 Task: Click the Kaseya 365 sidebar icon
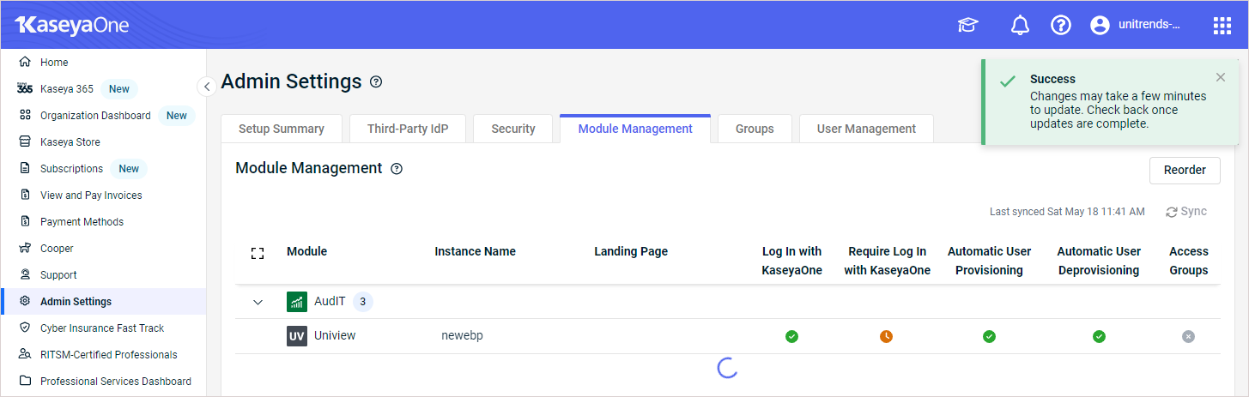(x=25, y=88)
